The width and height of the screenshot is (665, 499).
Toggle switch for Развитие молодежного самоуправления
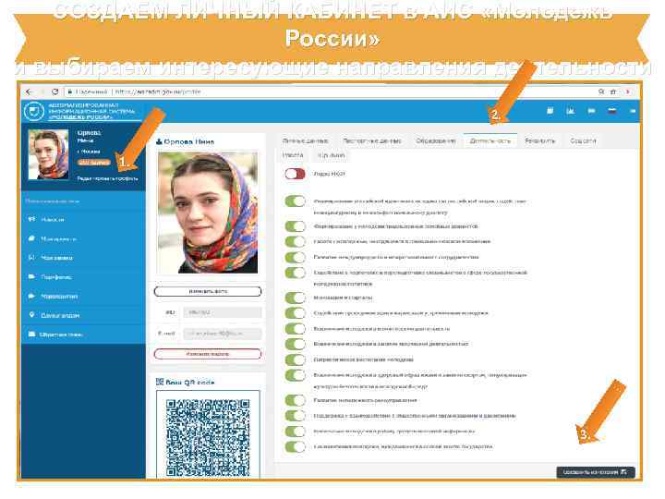[295, 400]
